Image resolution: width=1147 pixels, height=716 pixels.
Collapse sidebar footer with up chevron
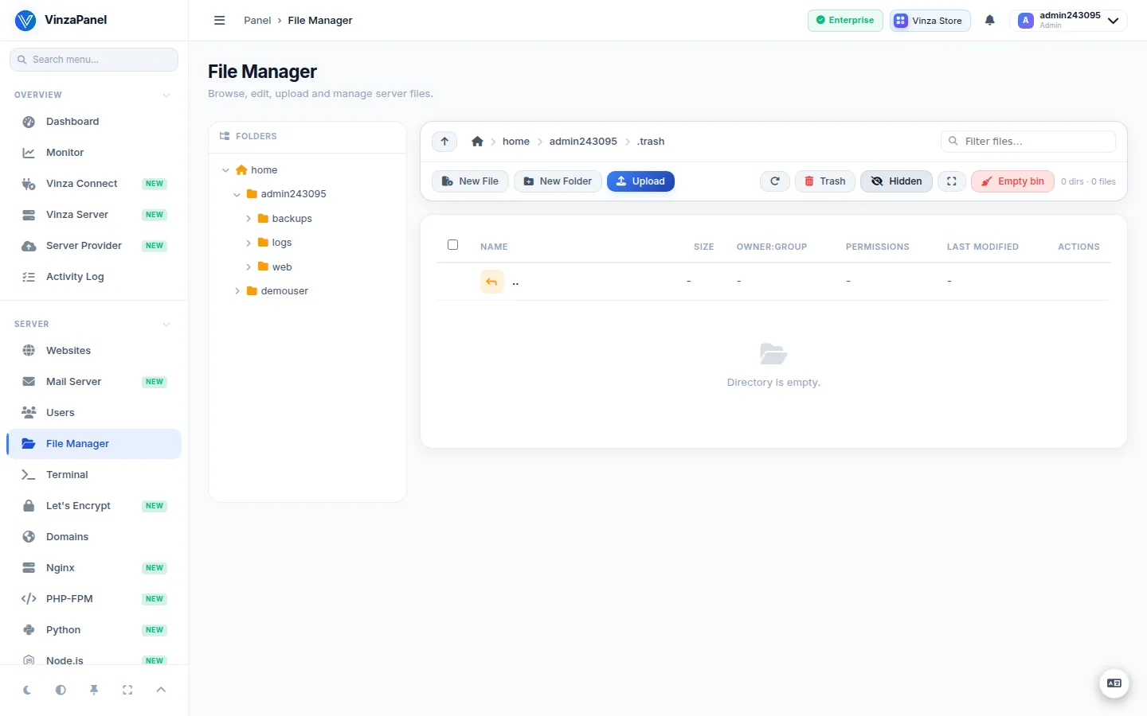point(161,690)
